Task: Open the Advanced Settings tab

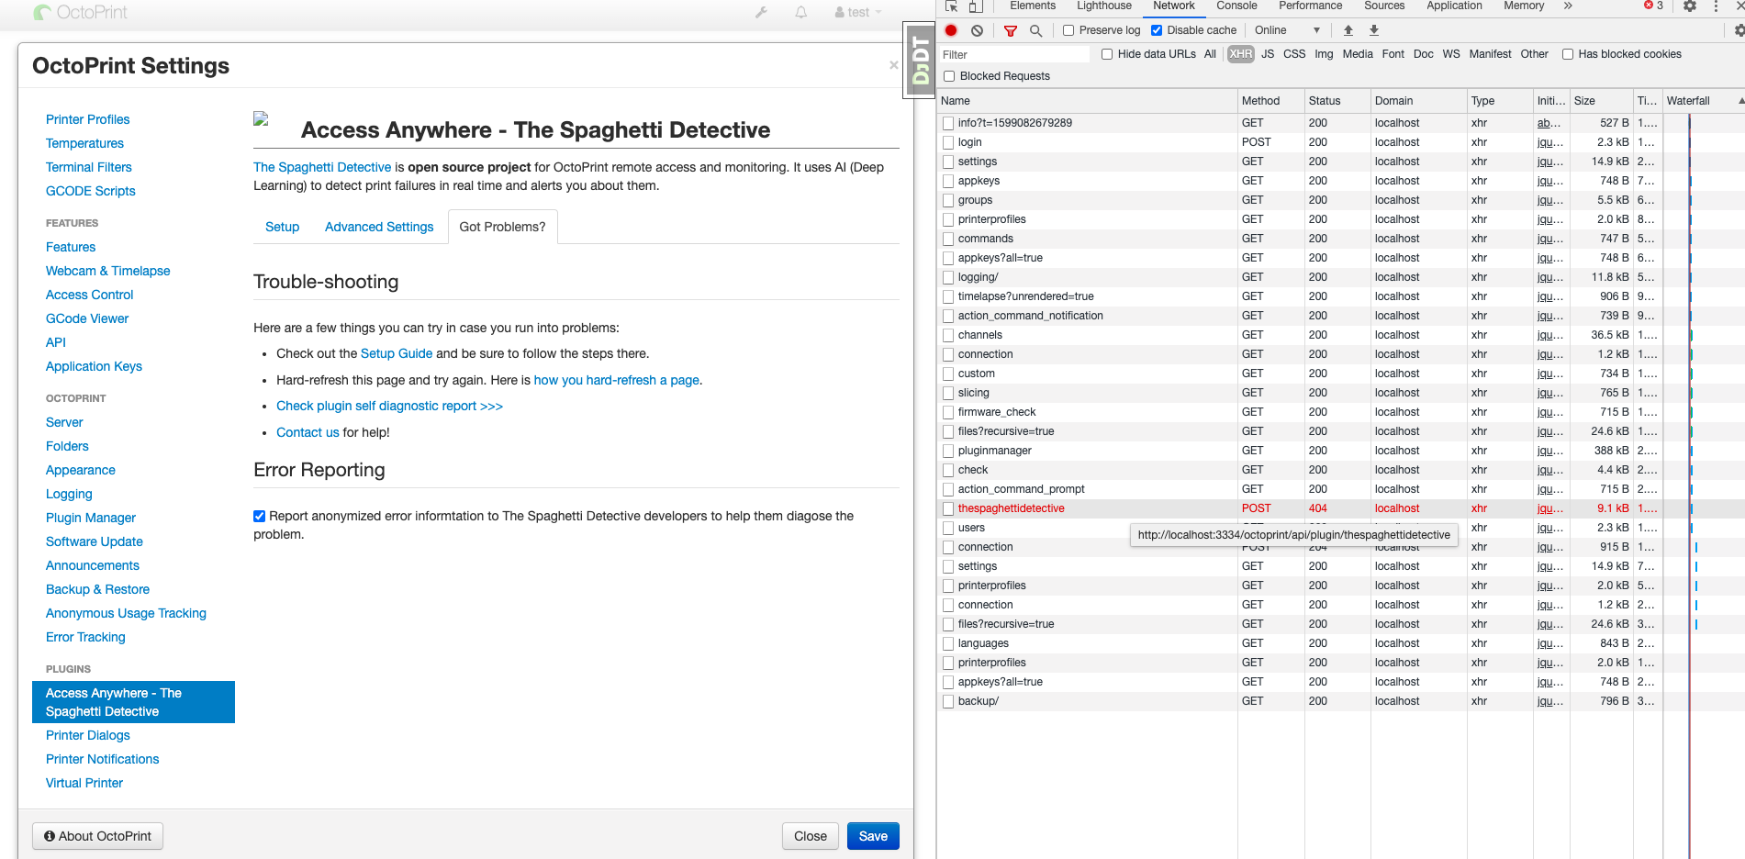Action: (379, 227)
